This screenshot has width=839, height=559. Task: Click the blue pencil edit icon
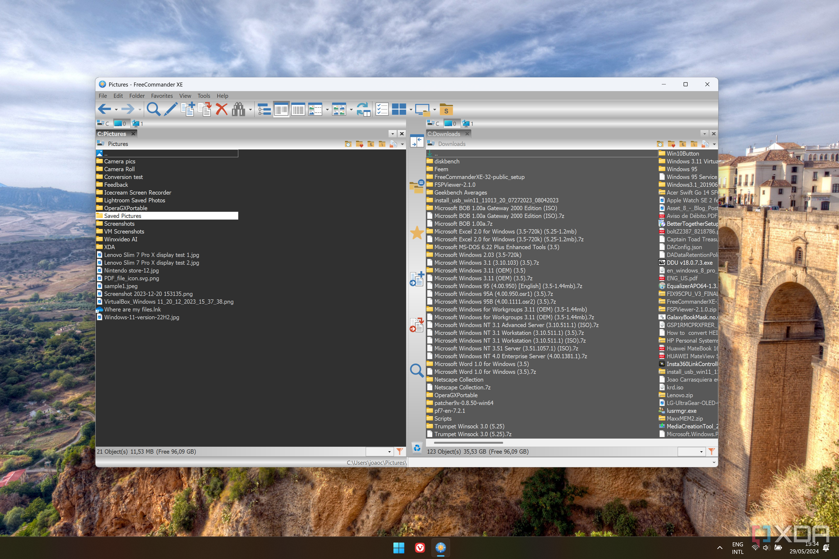click(x=170, y=109)
